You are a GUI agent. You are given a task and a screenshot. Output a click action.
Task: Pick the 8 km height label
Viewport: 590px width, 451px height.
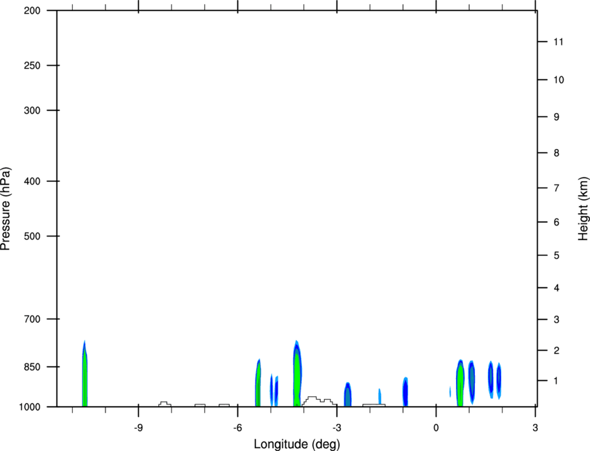(x=557, y=153)
